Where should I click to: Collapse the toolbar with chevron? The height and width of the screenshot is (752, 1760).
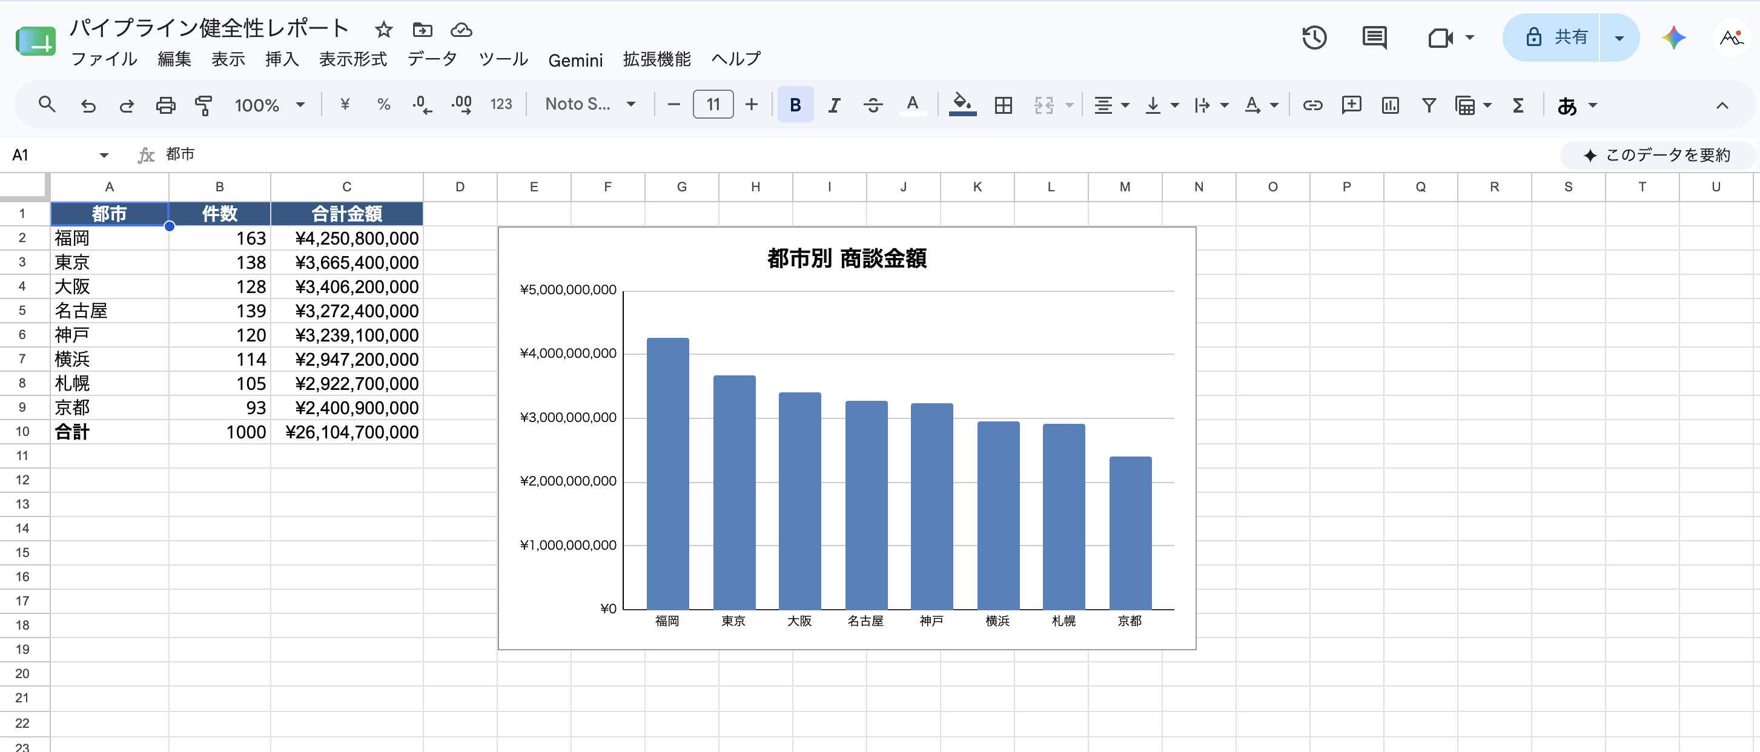(1722, 105)
